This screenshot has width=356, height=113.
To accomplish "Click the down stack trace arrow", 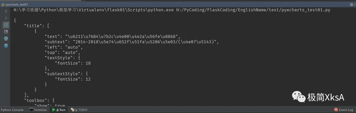I will pyautogui.click(x=6, y=18).
